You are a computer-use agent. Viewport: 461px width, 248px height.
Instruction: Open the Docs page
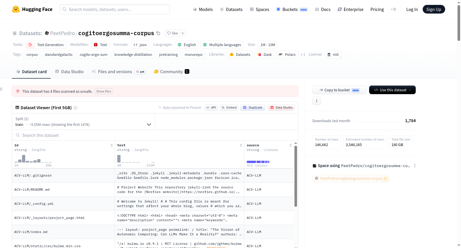[x=323, y=9]
